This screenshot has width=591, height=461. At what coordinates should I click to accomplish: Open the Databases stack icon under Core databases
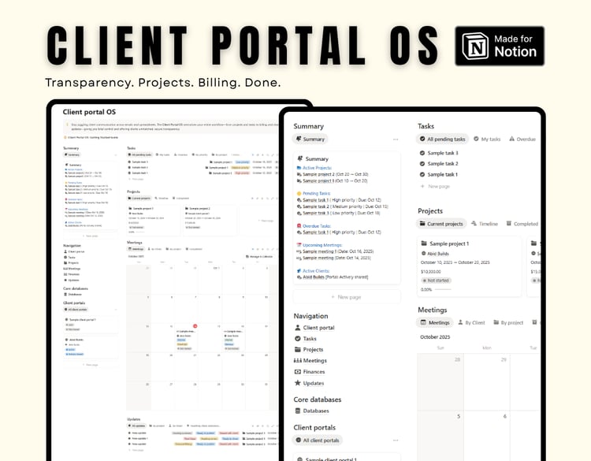click(x=297, y=411)
